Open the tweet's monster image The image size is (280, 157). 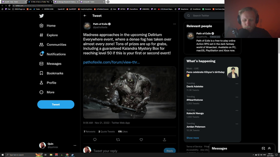point(129,92)
